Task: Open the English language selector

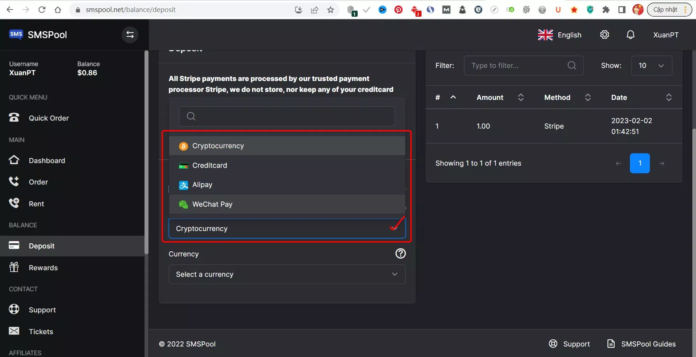Action: pos(559,35)
